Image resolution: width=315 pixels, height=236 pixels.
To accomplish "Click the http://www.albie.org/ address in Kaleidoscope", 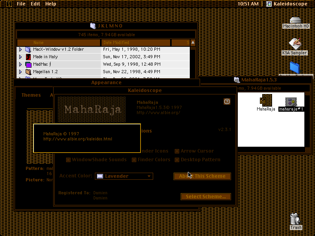I will (x=158, y=112).
